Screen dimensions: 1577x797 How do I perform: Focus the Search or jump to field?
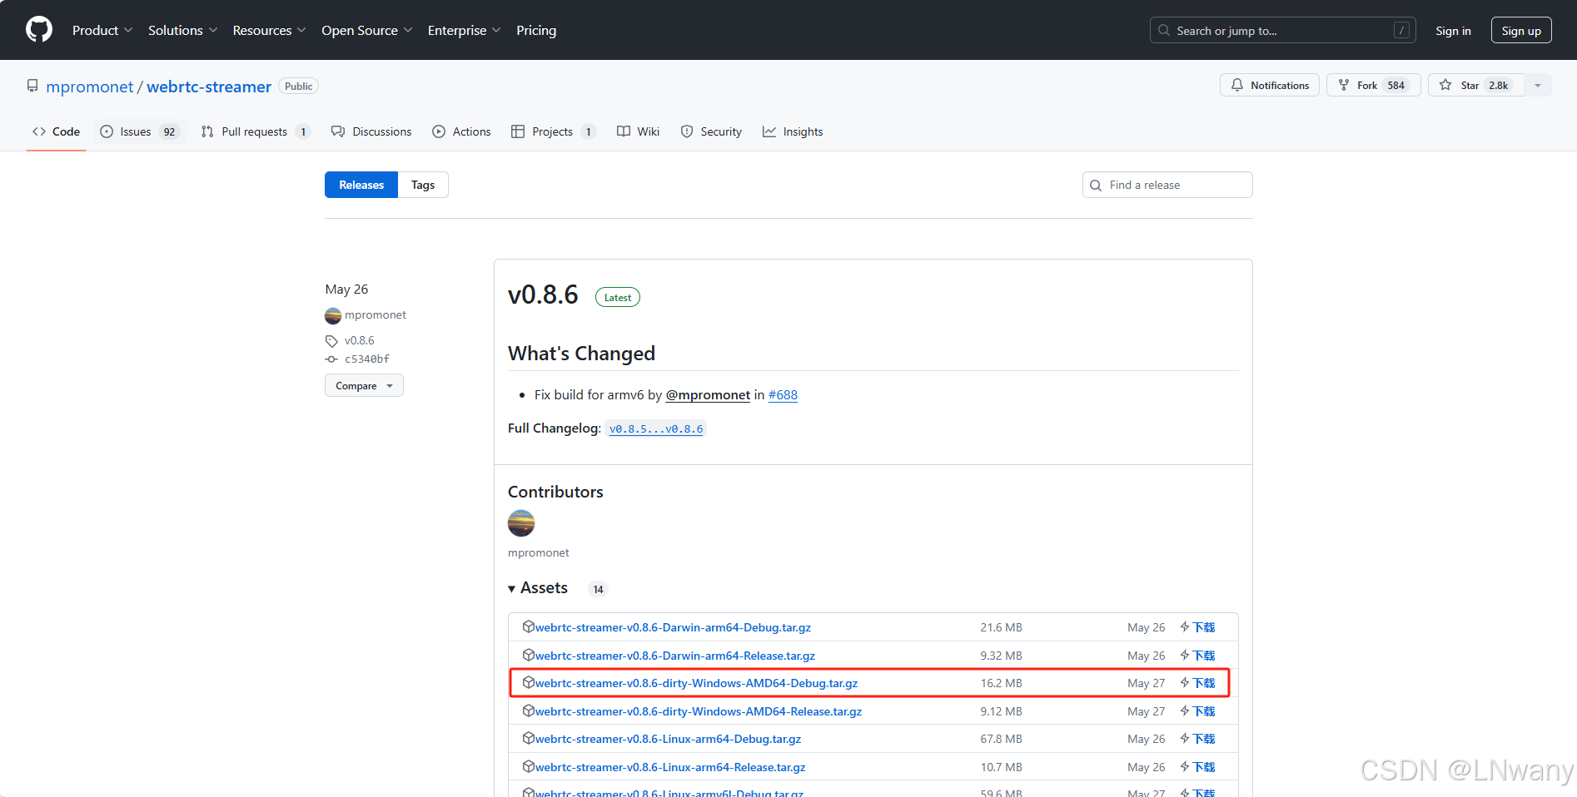click(1283, 30)
